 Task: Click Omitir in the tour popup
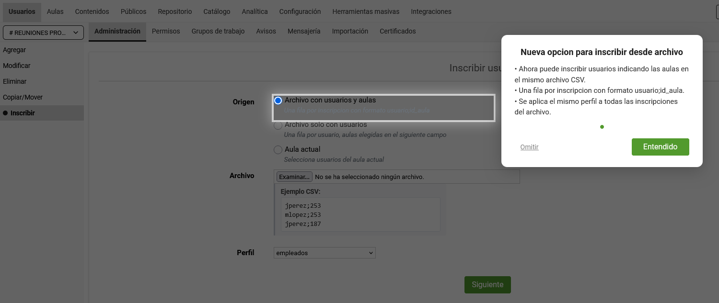pos(529,147)
